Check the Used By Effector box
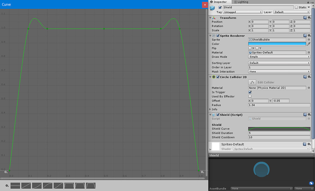This screenshot has width=315, height=191. tap(250, 96)
